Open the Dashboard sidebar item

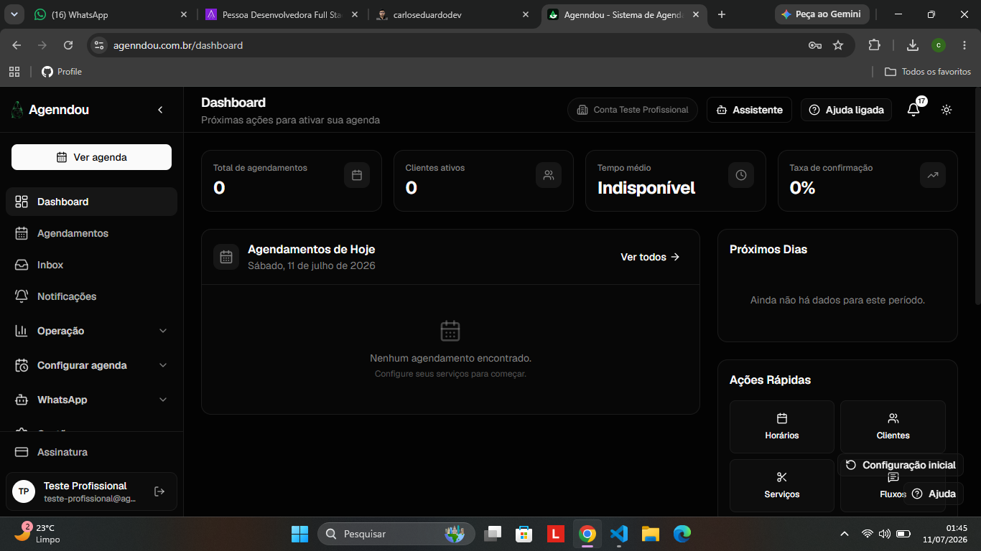pos(91,202)
